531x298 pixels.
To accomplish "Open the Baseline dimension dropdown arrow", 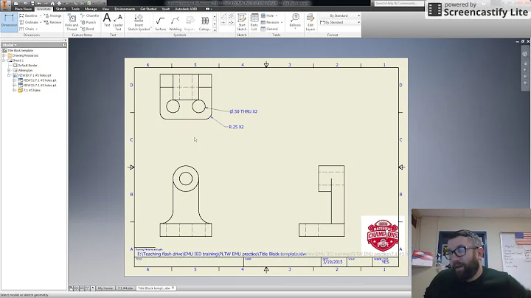I will click(x=41, y=16).
